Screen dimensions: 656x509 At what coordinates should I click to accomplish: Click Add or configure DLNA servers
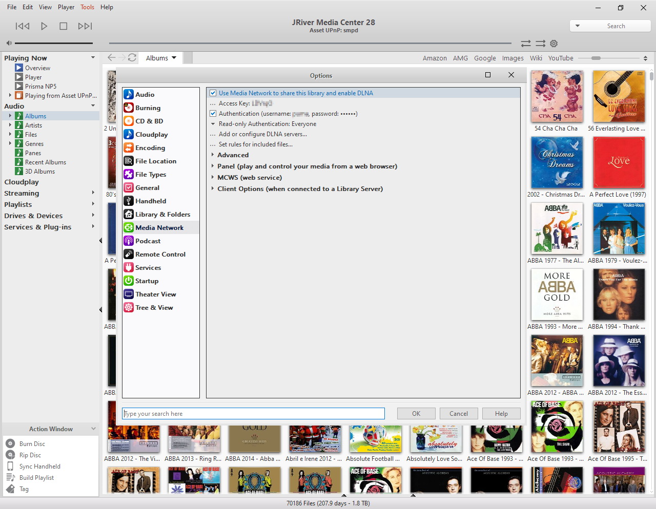click(262, 134)
